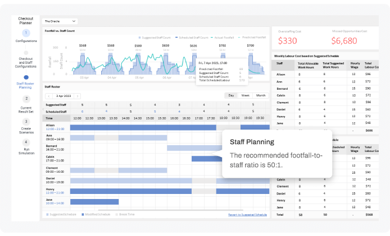The height and width of the screenshot is (236, 390).
Task: Click the $606 total labour cost
Action: click(369, 131)
